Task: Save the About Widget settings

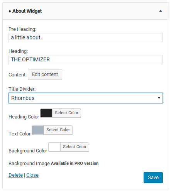Action: click(x=153, y=177)
